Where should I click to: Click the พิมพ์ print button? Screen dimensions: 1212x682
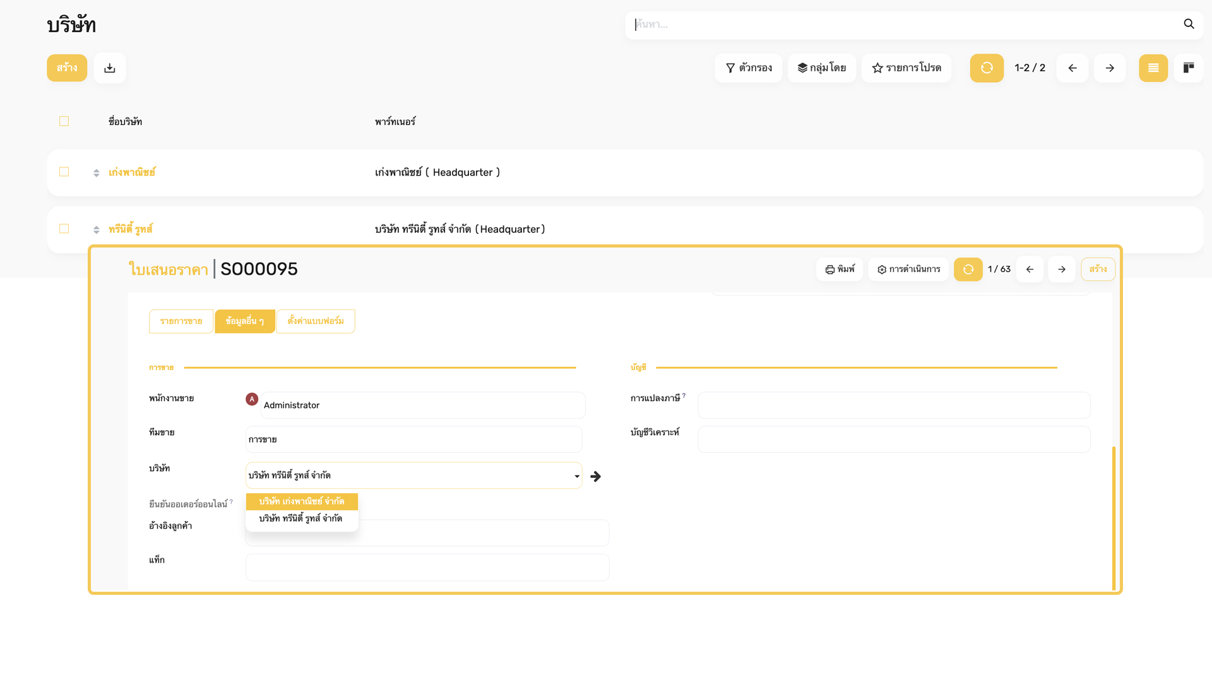coord(840,270)
